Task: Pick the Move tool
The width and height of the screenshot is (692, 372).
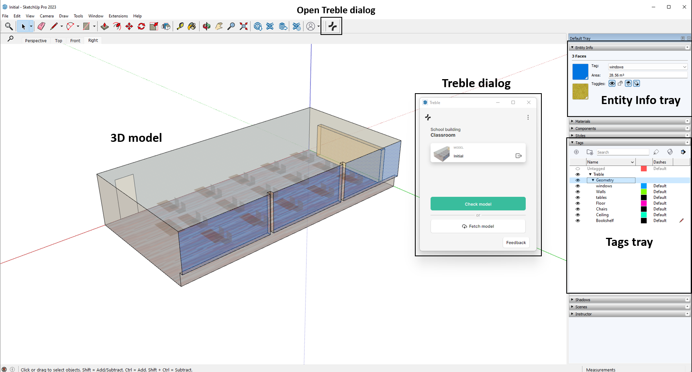Action: [129, 27]
